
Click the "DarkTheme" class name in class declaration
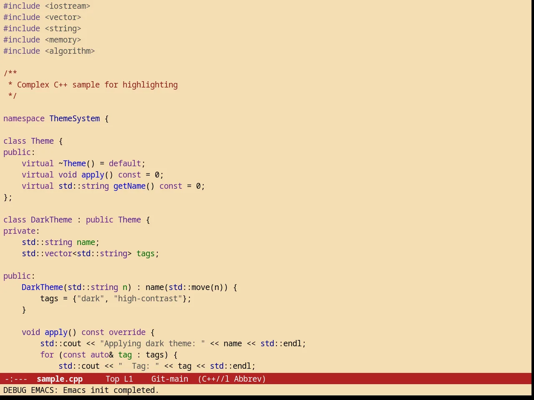pos(51,220)
